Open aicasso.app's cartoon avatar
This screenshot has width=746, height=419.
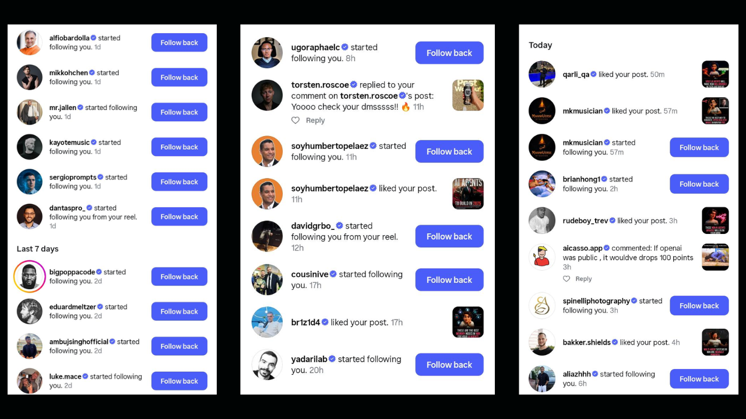542,257
